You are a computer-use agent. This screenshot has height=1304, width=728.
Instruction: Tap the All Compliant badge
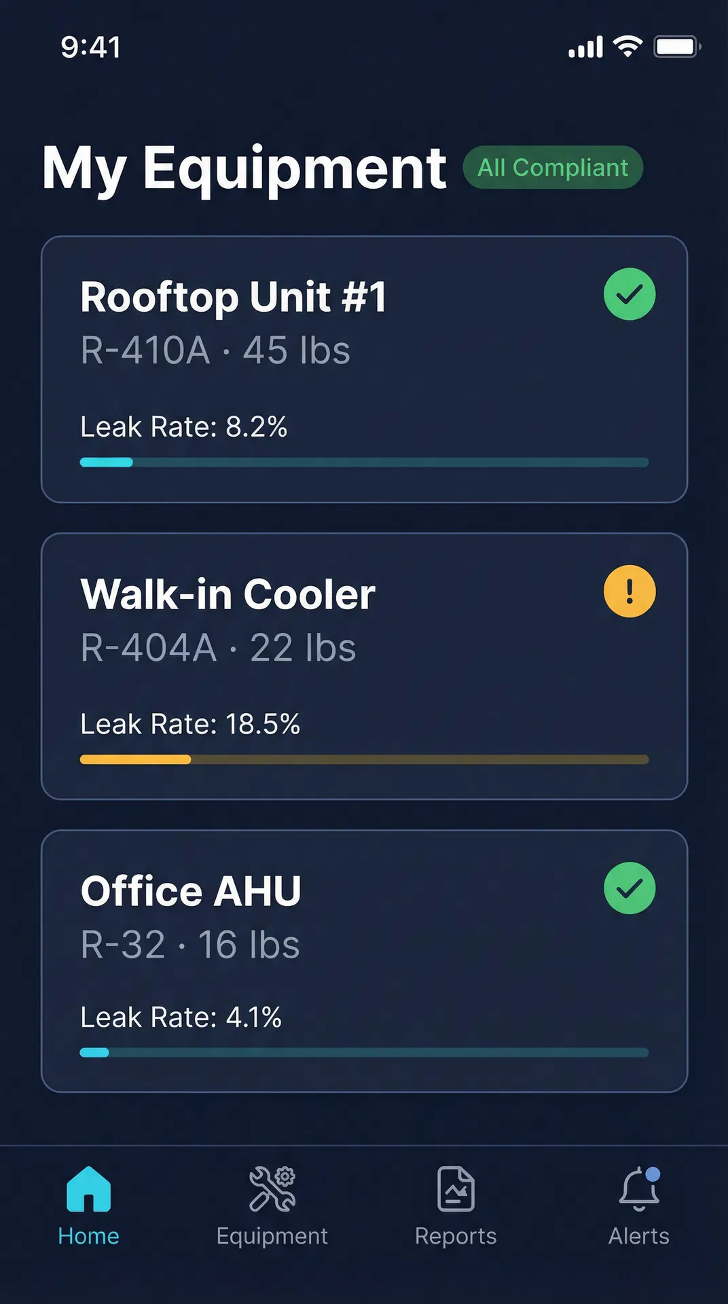(553, 168)
